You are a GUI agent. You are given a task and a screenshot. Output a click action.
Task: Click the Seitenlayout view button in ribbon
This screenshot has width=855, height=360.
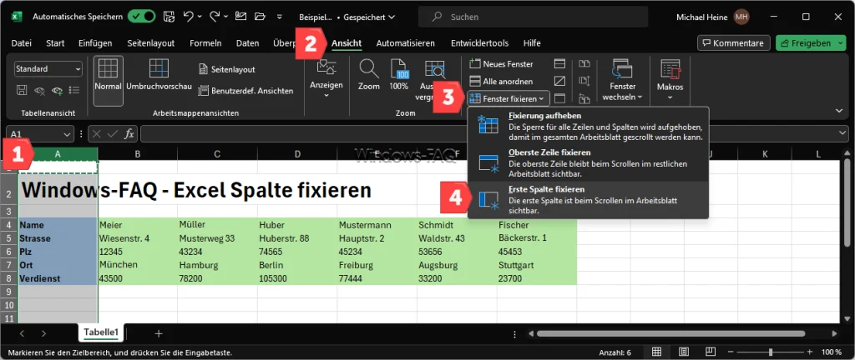pyautogui.click(x=227, y=70)
